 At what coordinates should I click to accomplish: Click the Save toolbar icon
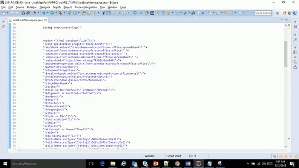(x=12, y=13)
